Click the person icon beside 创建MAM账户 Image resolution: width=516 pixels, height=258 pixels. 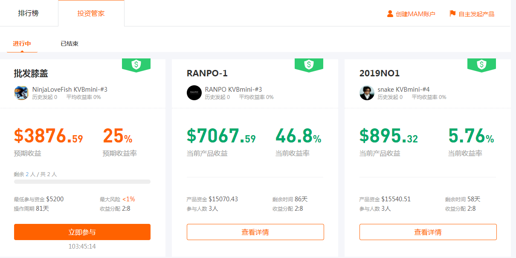pyautogui.click(x=390, y=14)
